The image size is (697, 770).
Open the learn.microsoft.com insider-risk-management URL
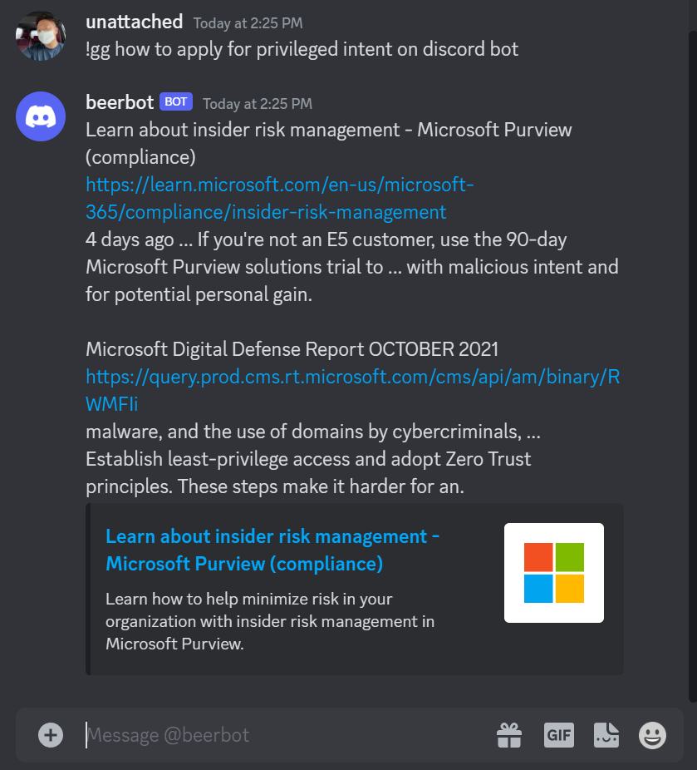click(279, 198)
